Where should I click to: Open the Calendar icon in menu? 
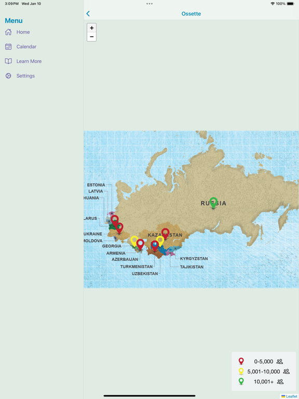click(8, 47)
